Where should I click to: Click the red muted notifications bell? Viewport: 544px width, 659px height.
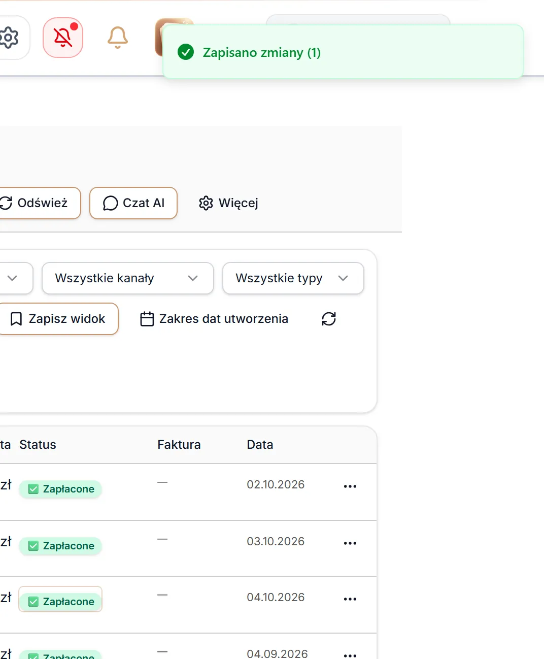[x=63, y=38]
